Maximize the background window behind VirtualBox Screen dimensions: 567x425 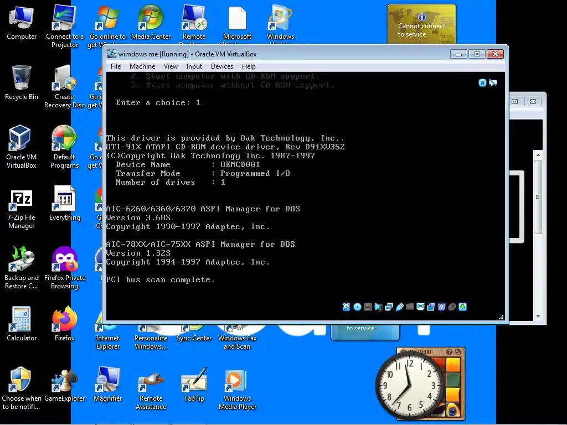click(x=515, y=102)
